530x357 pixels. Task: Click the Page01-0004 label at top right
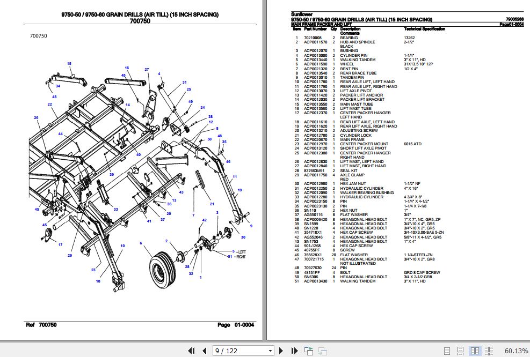pos(512,24)
